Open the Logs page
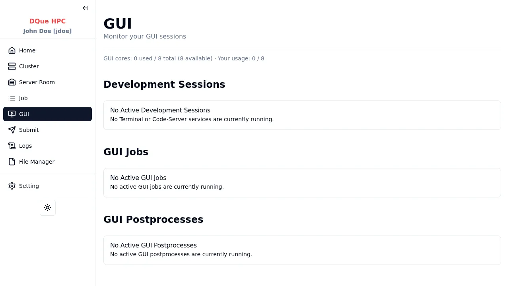The height and width of the screenshot is (286, 509). pos(25,146)
